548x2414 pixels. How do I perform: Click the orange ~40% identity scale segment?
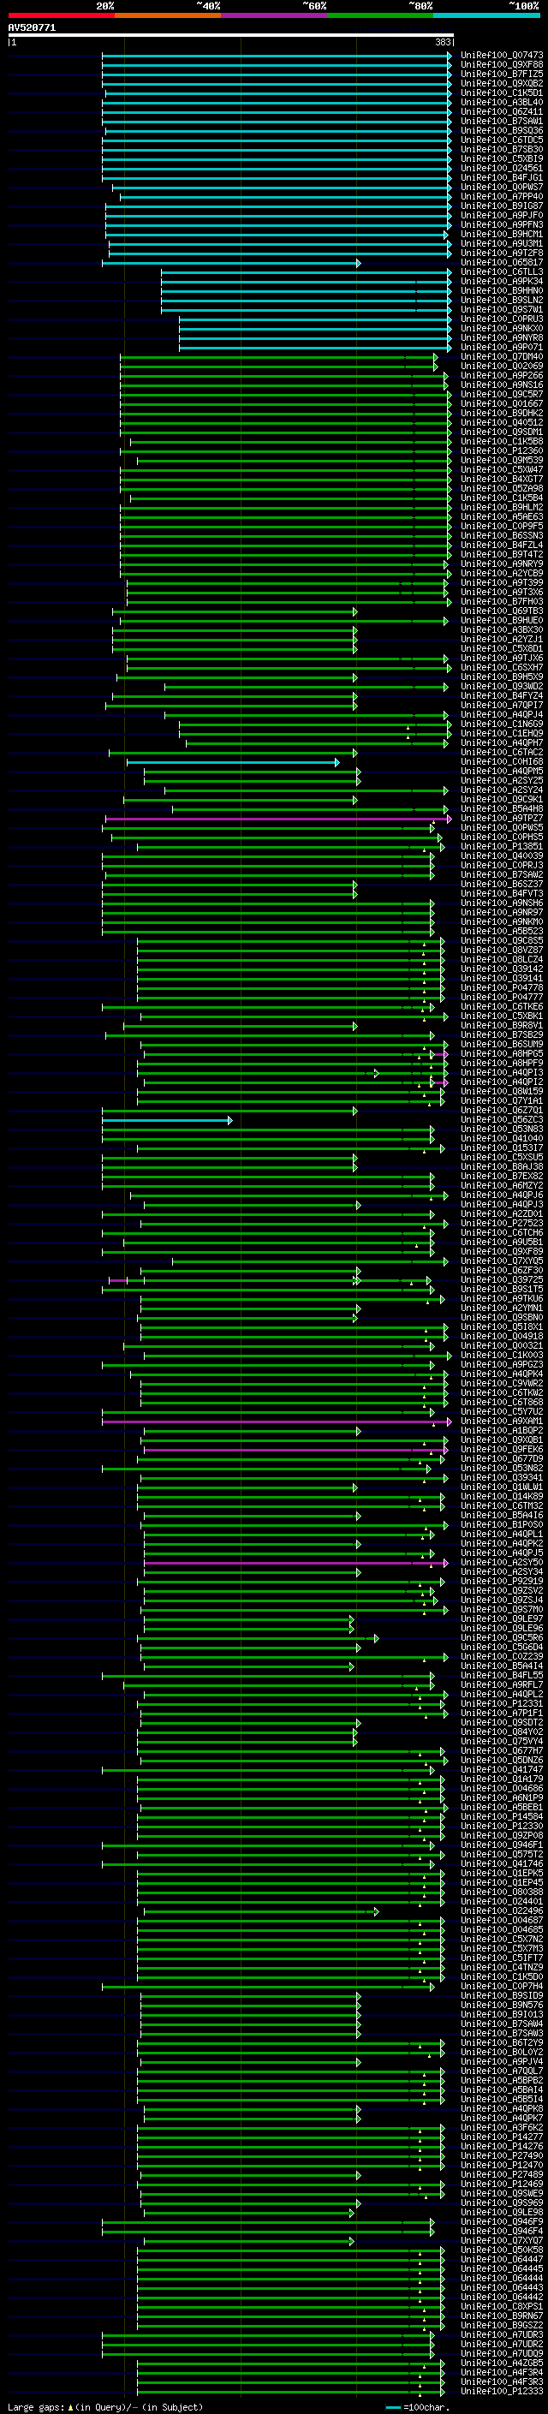[x=168, y=15]
